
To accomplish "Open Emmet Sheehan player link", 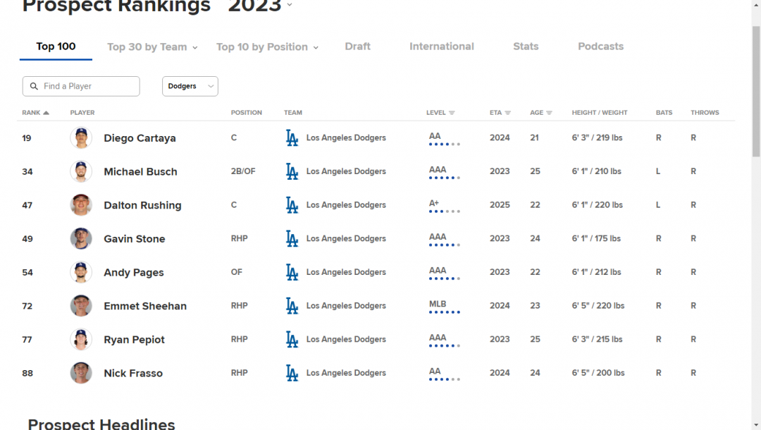I will pos(145,306).
